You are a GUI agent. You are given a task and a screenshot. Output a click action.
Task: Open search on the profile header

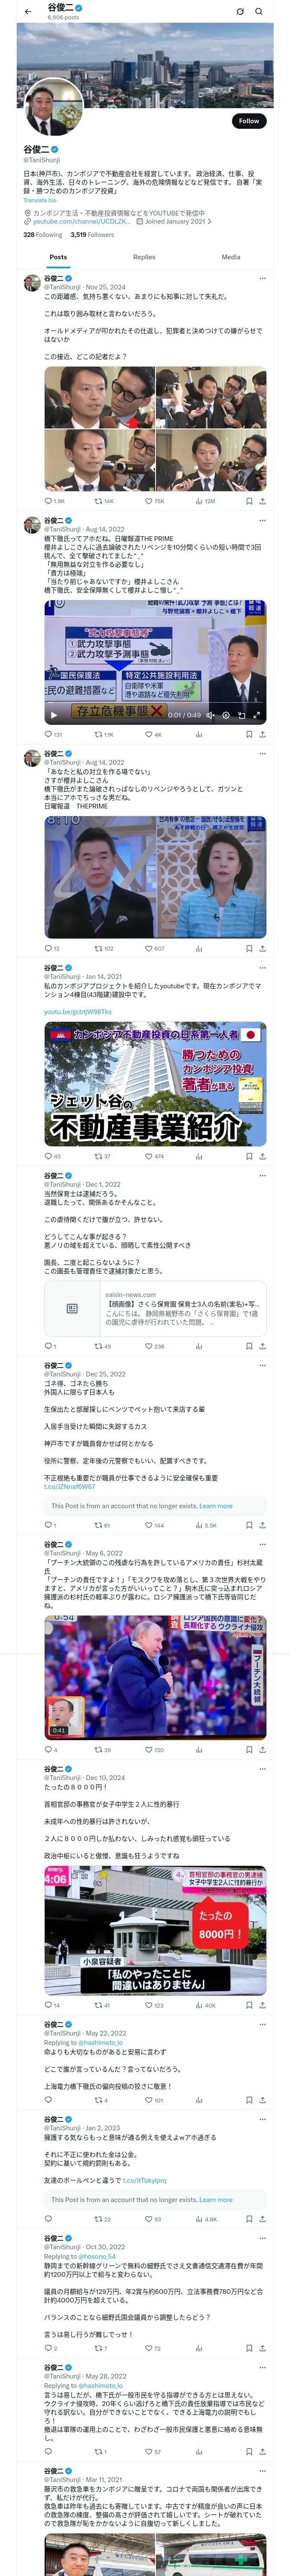point(259,12)
